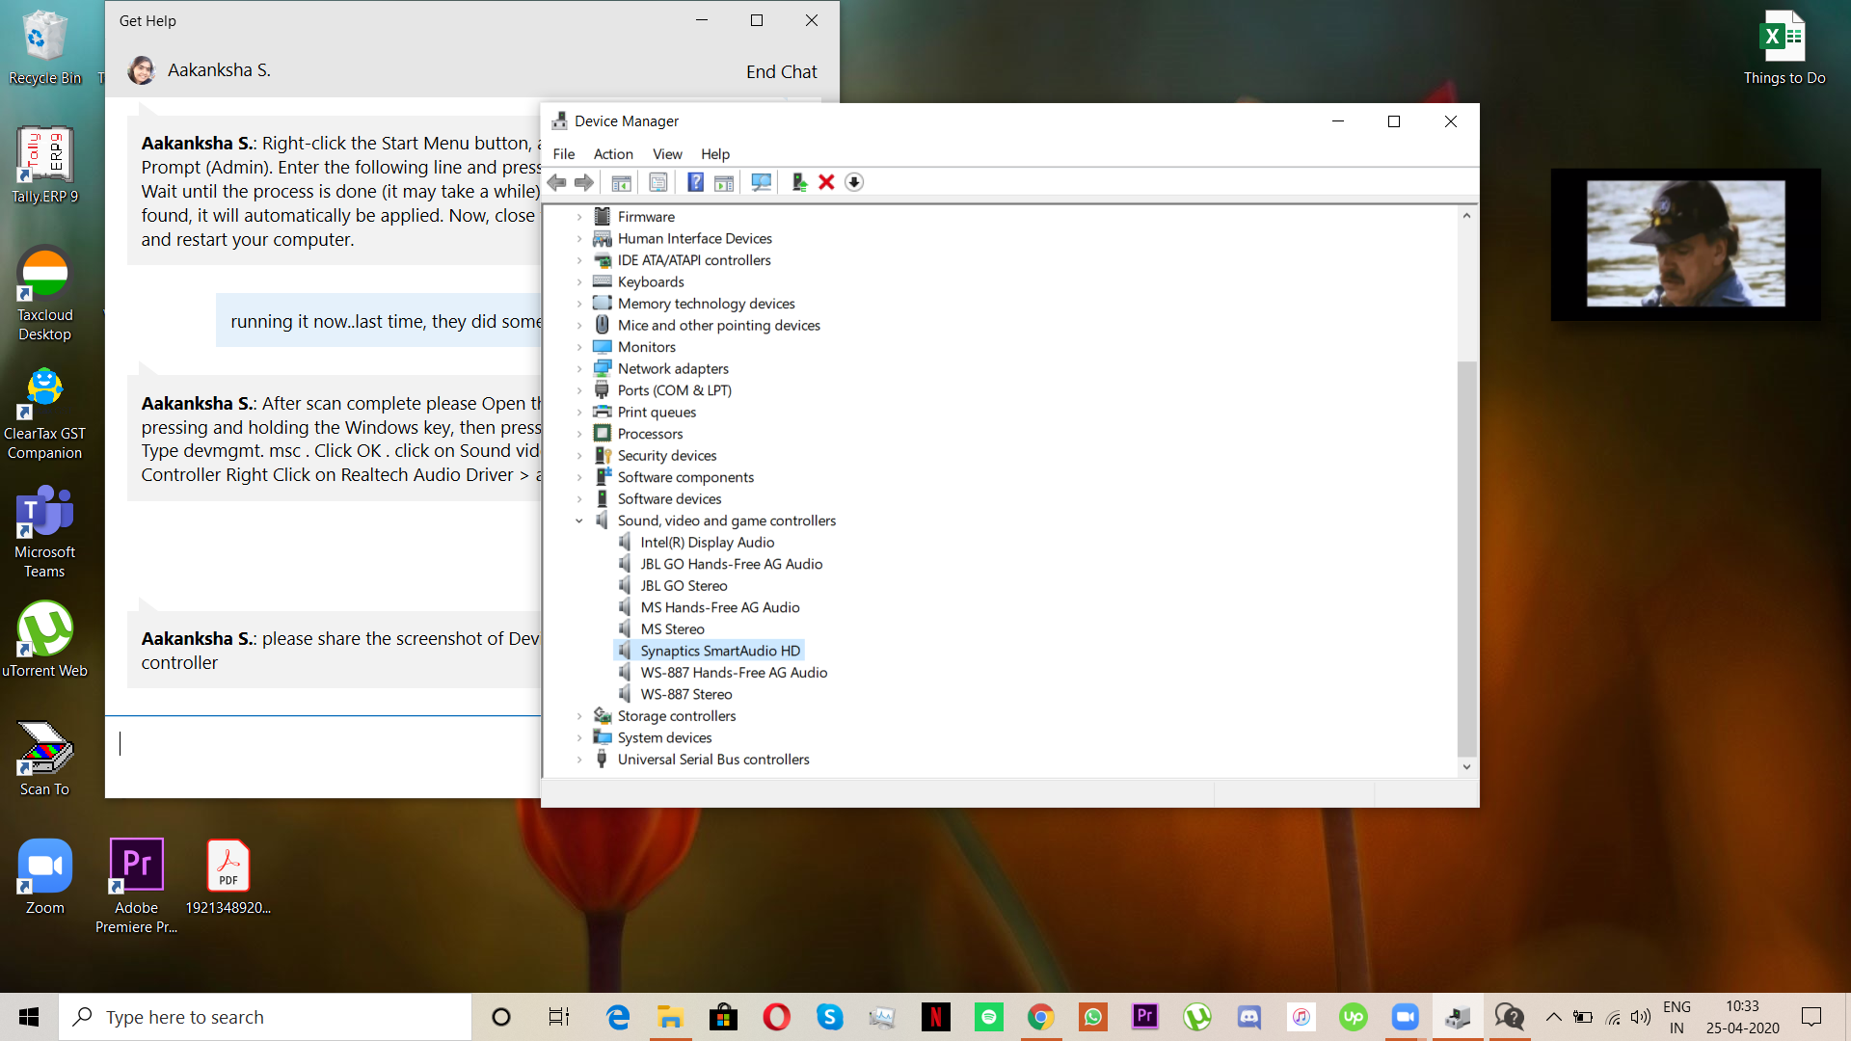Screen dimensions: 1851x1041
Task: Collapse Sound, video and game controllers
Action: (579, 520)
